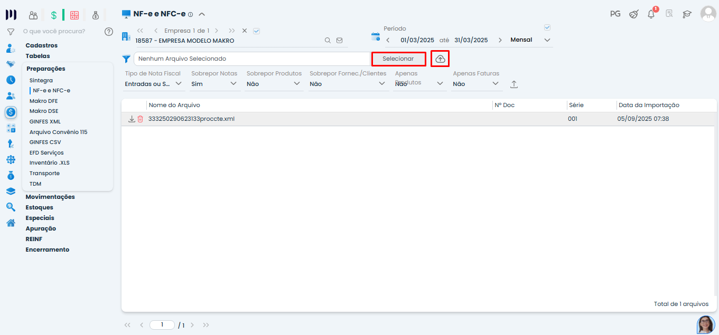The image size is (719, 335).
Task: Select Sintegra in Preparações menu
Action: 41,81
